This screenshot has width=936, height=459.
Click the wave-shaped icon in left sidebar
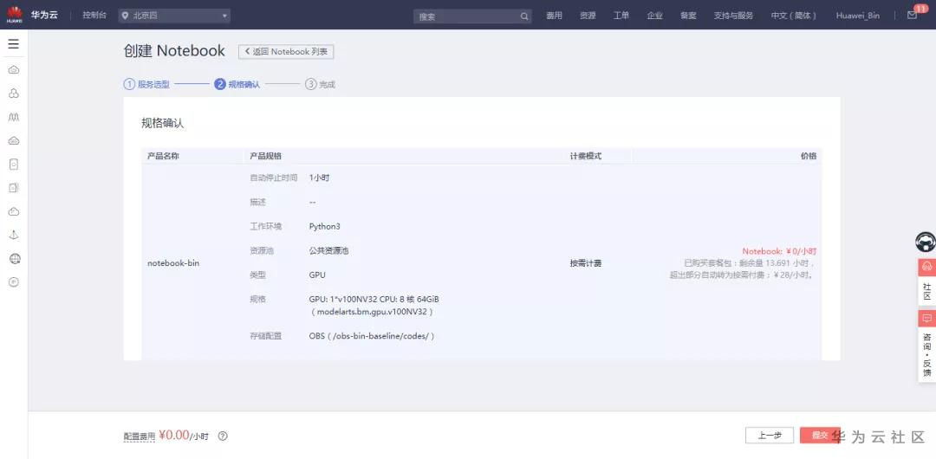click(14, 117)
